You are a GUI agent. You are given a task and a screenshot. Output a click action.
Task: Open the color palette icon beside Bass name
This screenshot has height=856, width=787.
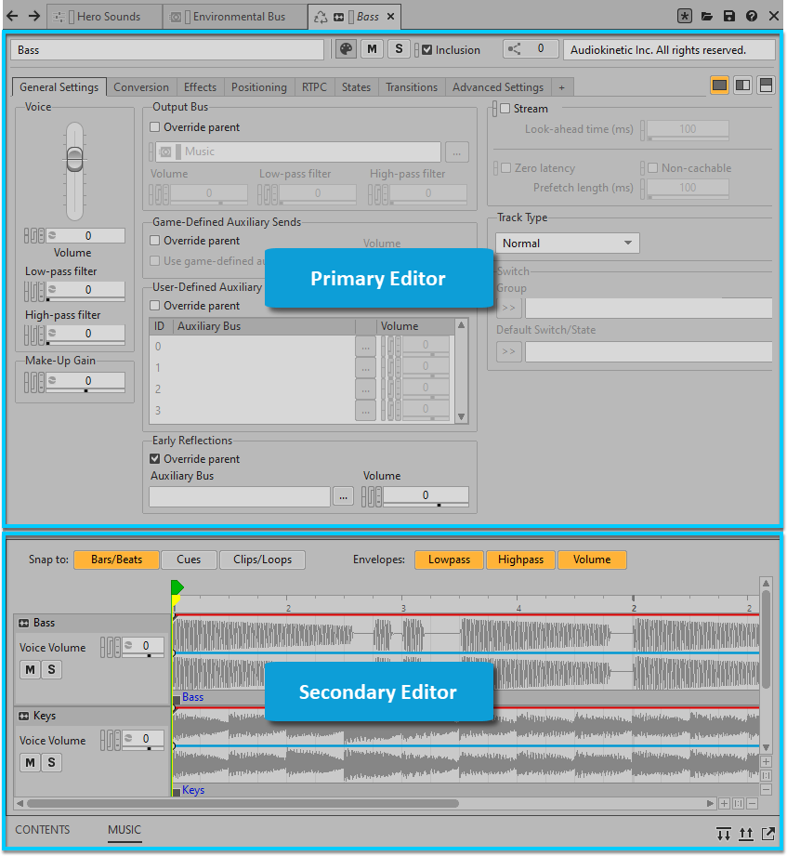(x=345, y=49)
